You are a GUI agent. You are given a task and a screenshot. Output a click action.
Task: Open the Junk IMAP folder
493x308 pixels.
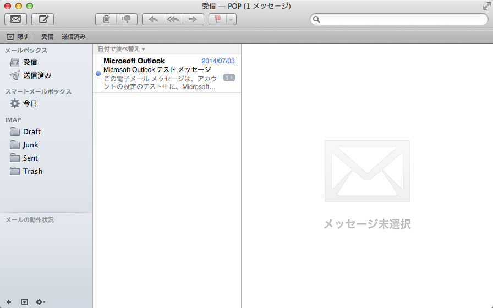coord(30,145)
